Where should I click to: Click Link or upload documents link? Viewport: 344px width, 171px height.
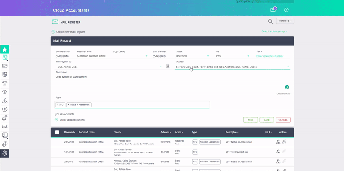(x=72, y=120)
